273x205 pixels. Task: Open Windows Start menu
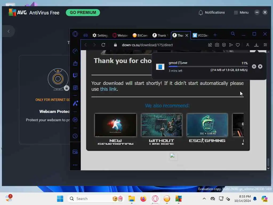point(60,199)
